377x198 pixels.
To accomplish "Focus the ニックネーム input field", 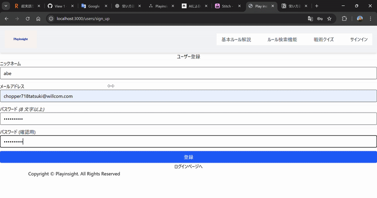I will [188, 73].
